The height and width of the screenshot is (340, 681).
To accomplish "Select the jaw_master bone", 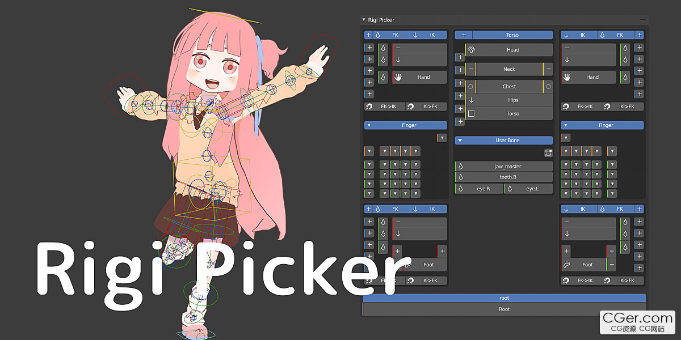I will point(504,167).
